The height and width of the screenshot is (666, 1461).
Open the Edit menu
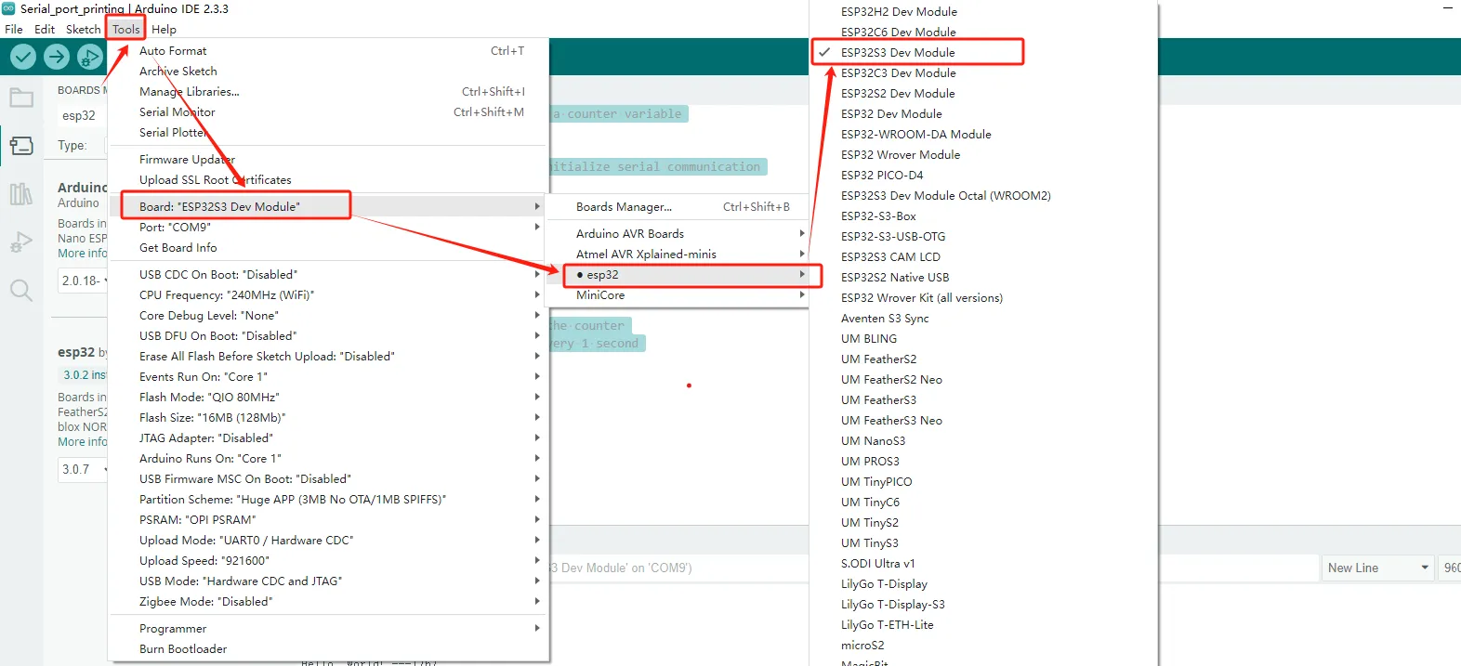click(x=45, y=29)
